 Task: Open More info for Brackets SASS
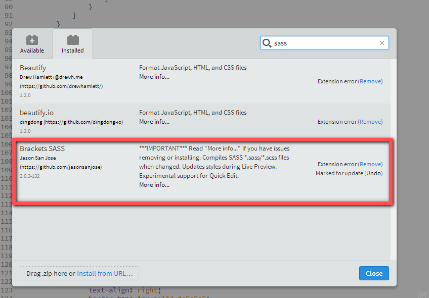[x=154, y=185]
